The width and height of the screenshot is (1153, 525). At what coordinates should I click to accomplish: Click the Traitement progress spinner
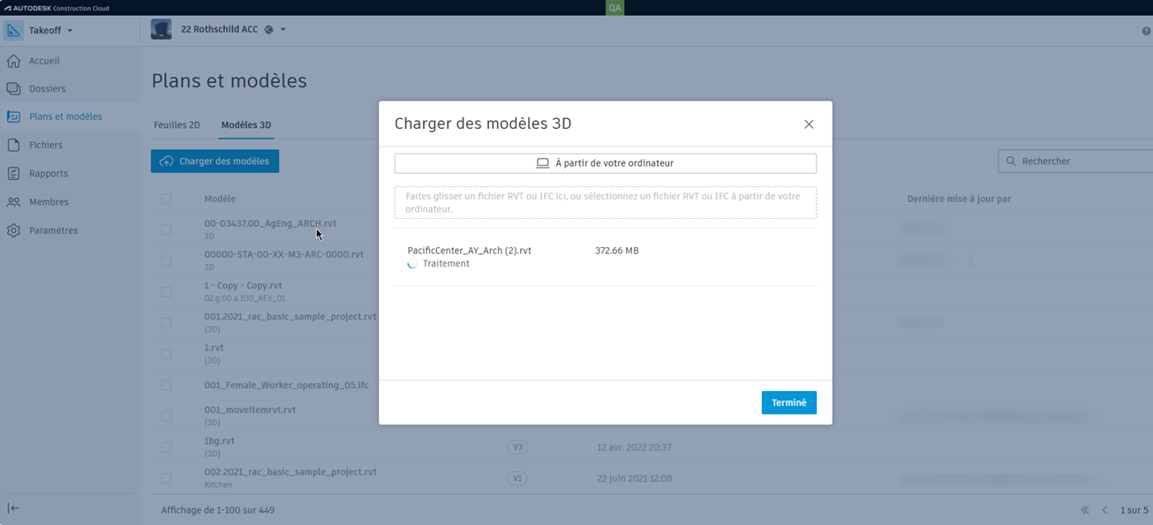pos(411,263)
